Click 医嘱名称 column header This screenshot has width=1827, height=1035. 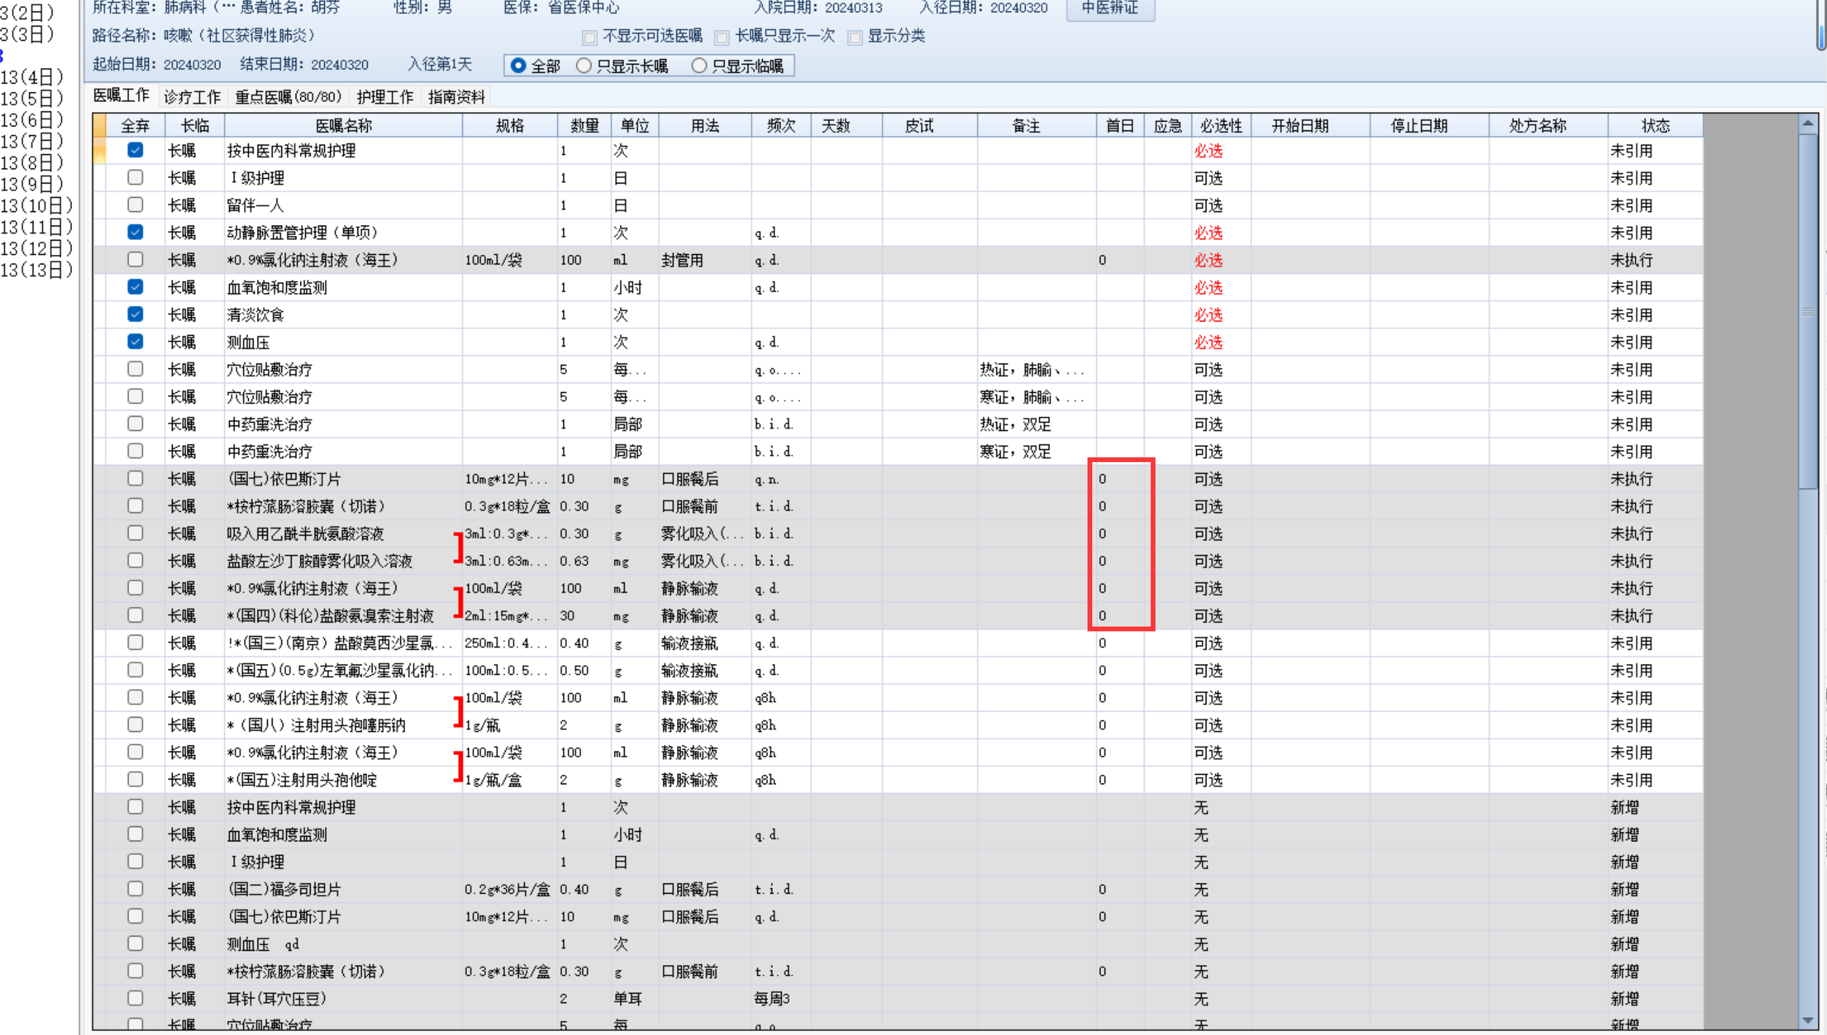343,126
